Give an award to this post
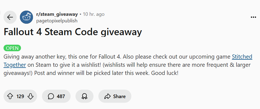Screen dimensions: 260x109 pos(84,96)
